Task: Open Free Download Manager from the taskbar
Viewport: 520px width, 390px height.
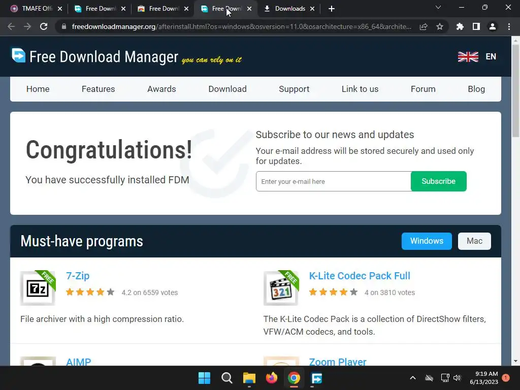Action: point(316,378)
